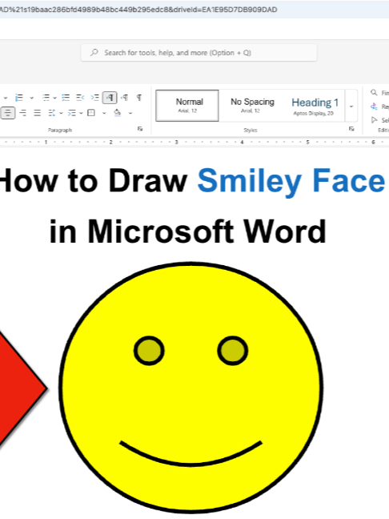Click the ruler at the 3 mark

pyautogui.click(x=176, y=142)
